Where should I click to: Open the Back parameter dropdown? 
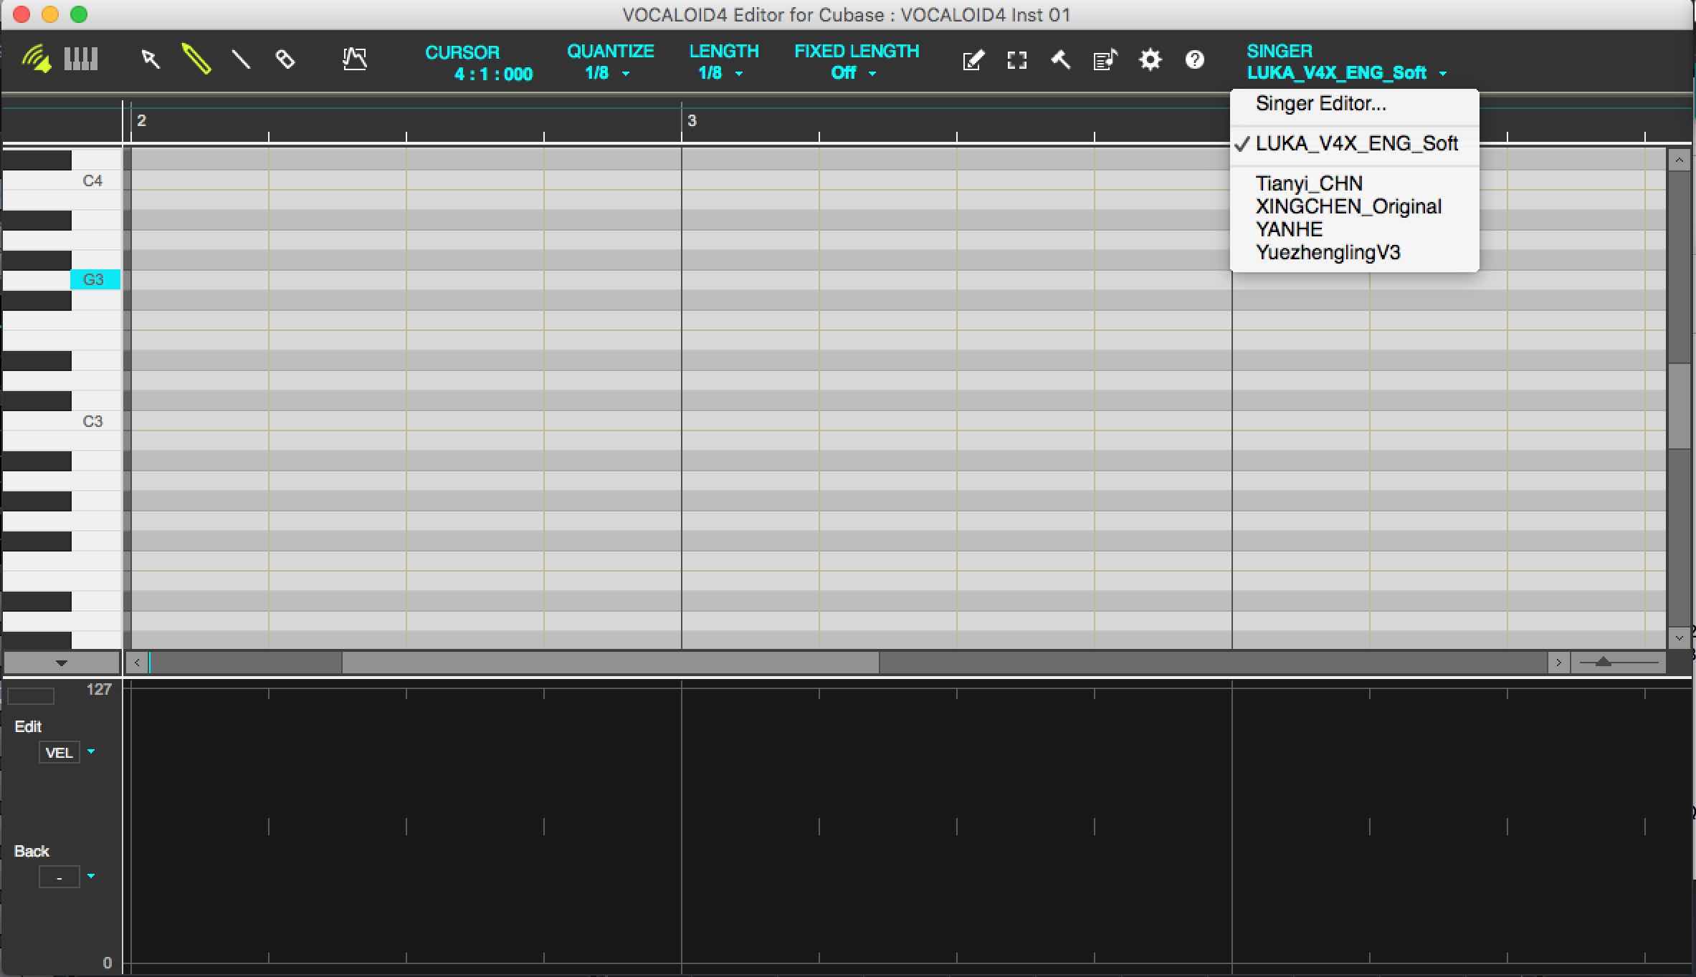tap(91, 875)
